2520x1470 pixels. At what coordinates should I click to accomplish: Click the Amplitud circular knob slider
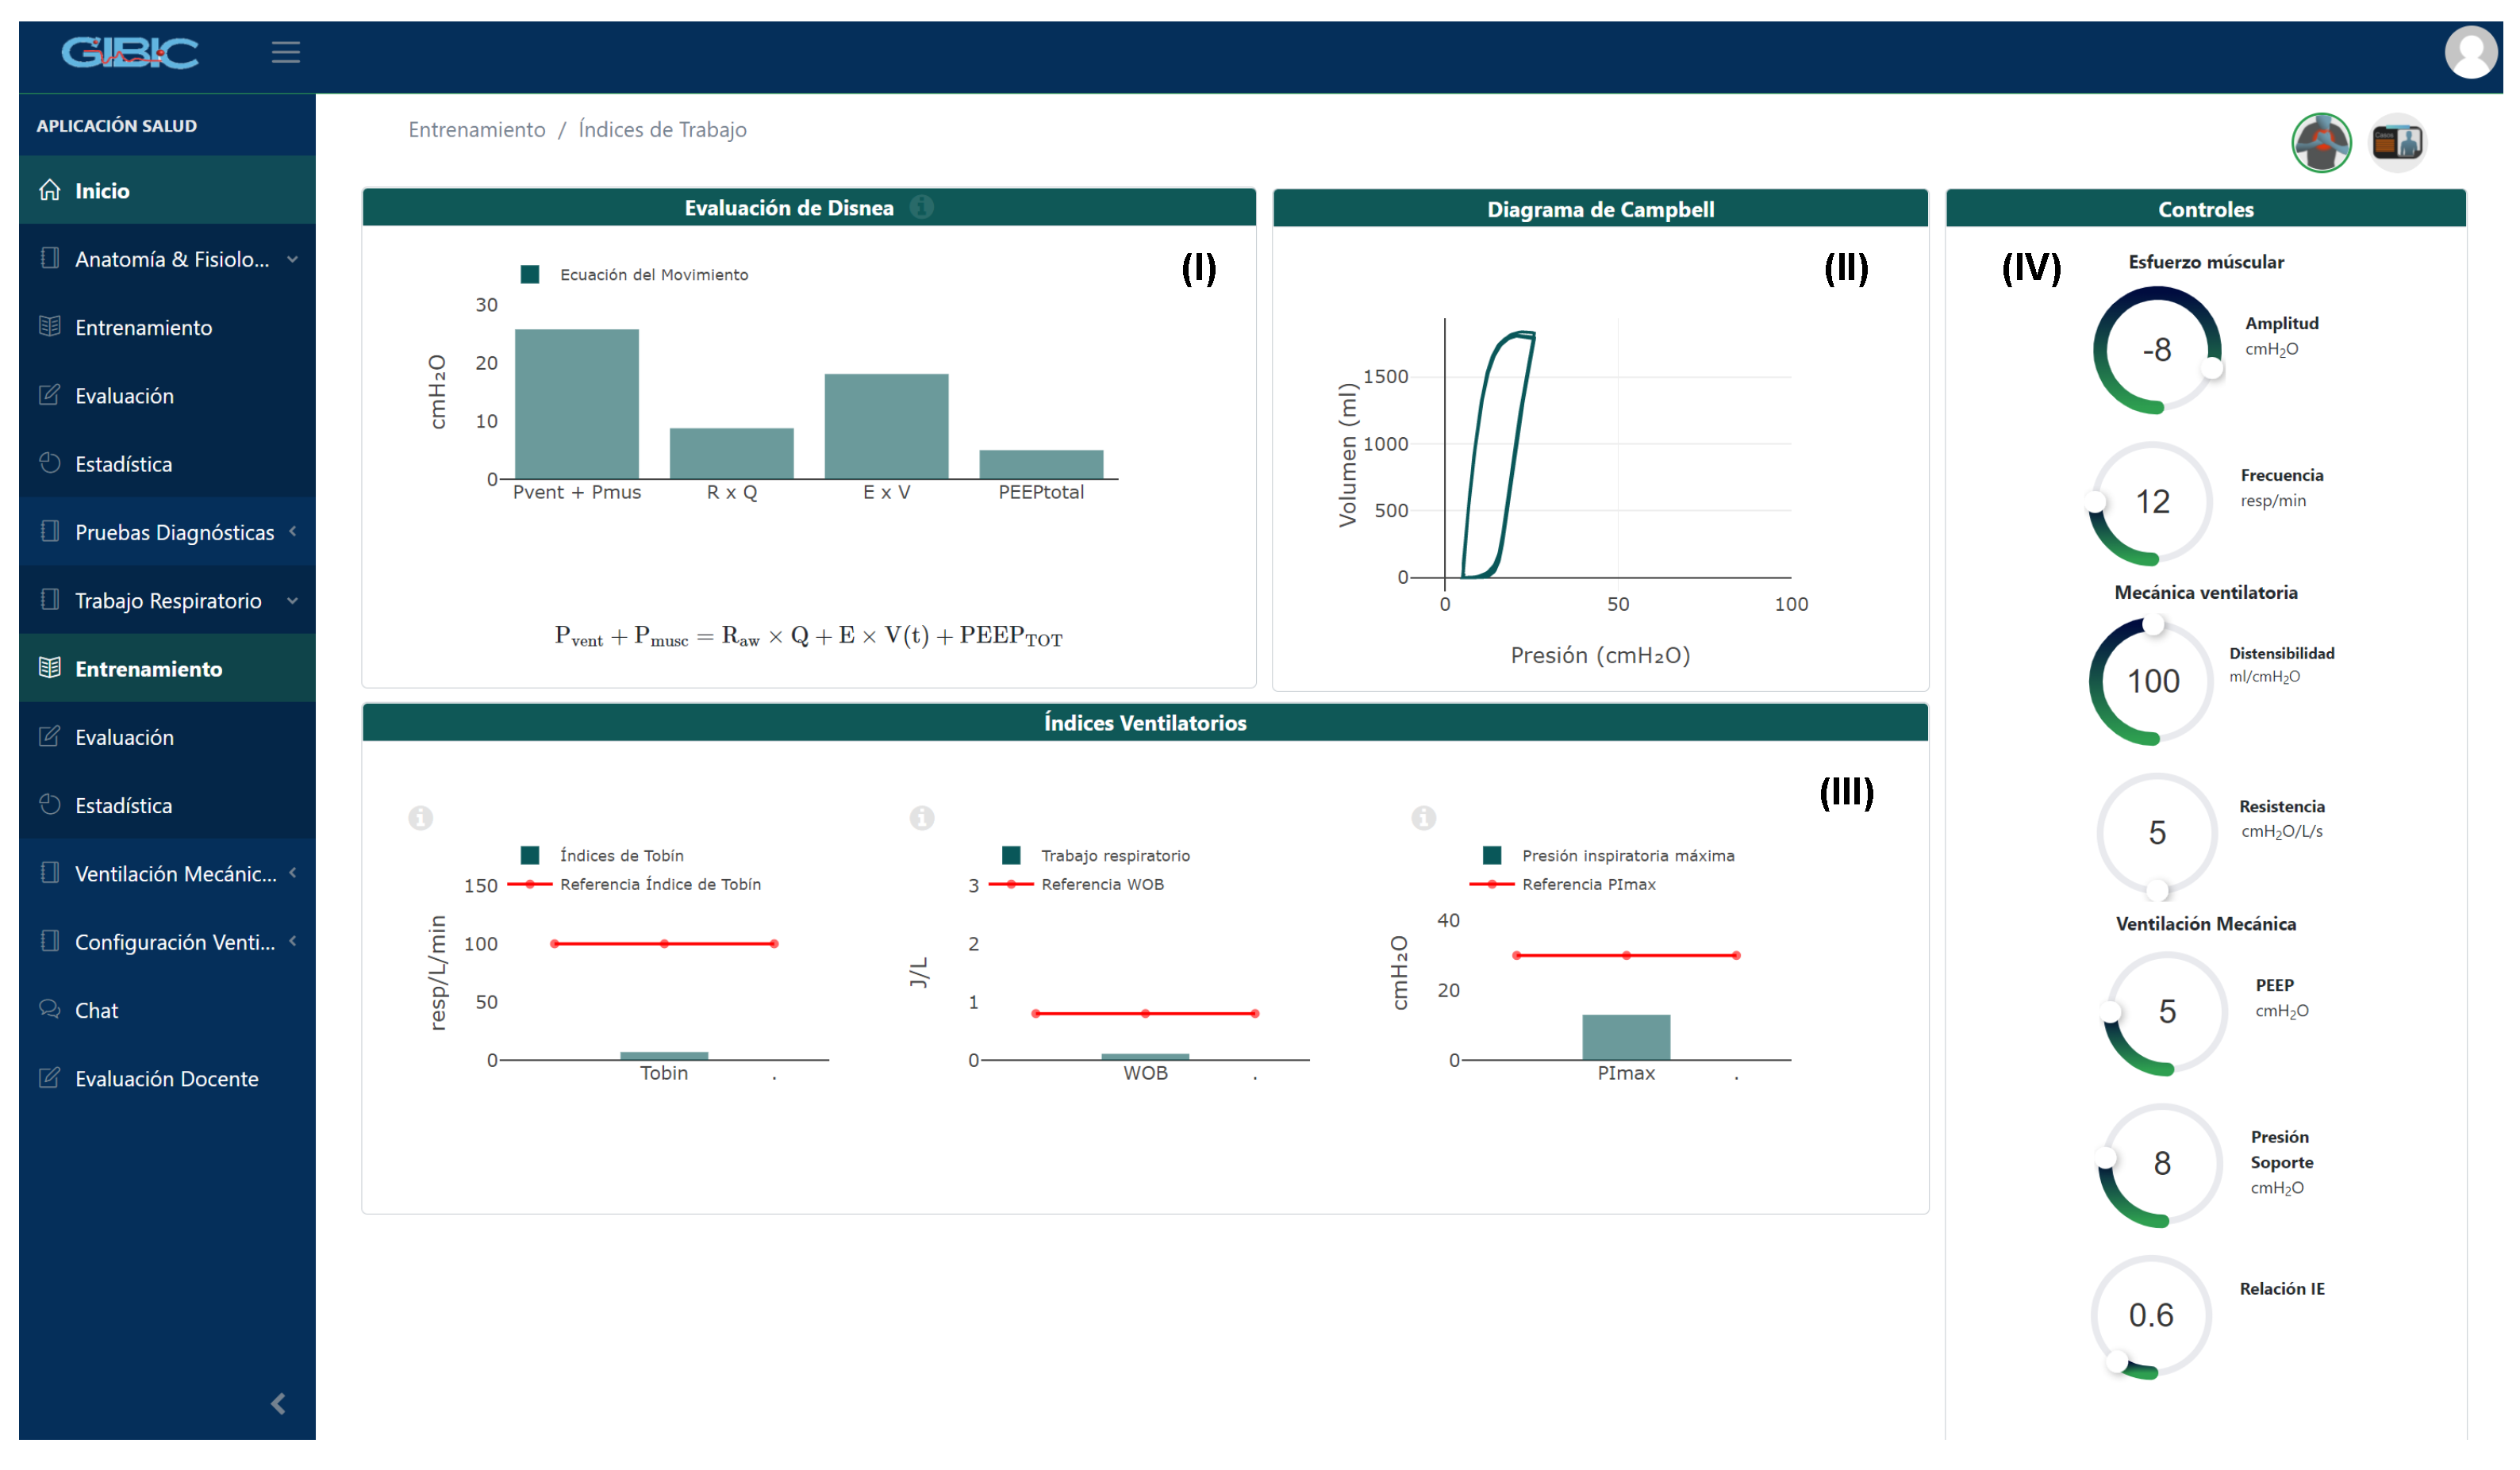pyautogui.click(x=2156, y=350)
